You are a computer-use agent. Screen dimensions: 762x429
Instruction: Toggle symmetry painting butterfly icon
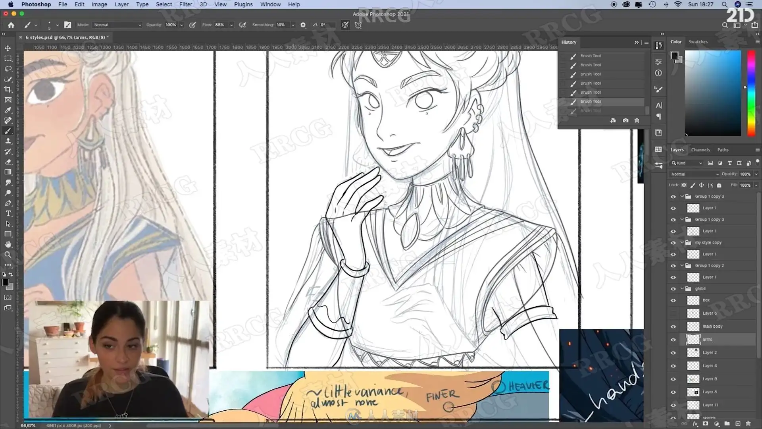coord(358,25)
